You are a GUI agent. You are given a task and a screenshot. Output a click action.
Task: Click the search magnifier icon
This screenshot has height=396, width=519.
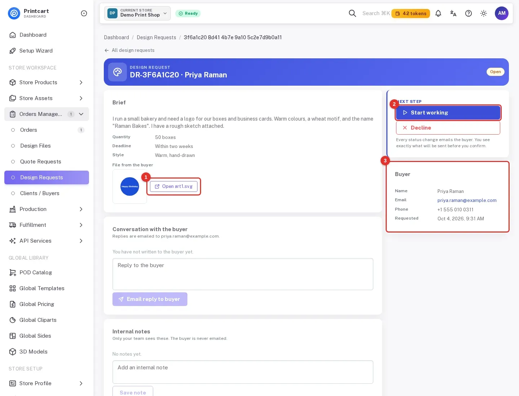coord(352,13)
